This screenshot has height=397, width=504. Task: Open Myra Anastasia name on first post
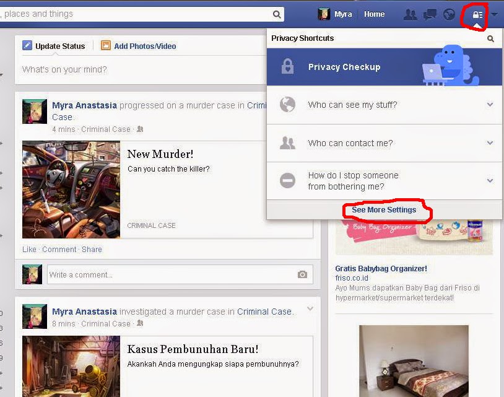point(84,105)
